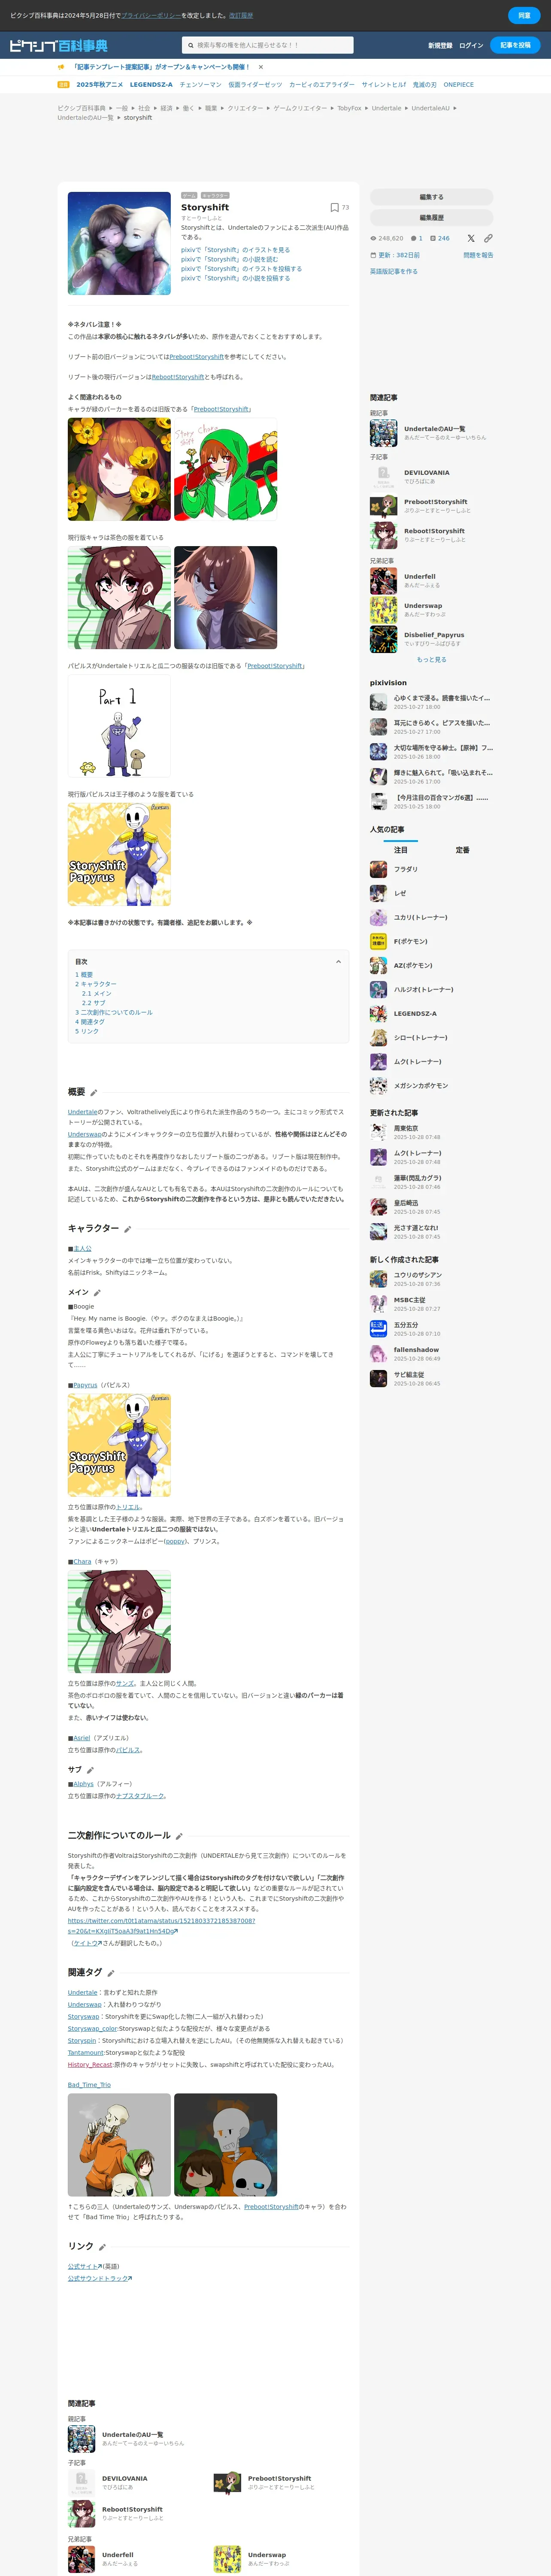Click the TobyFox breadcrumb link

[349, 108]
